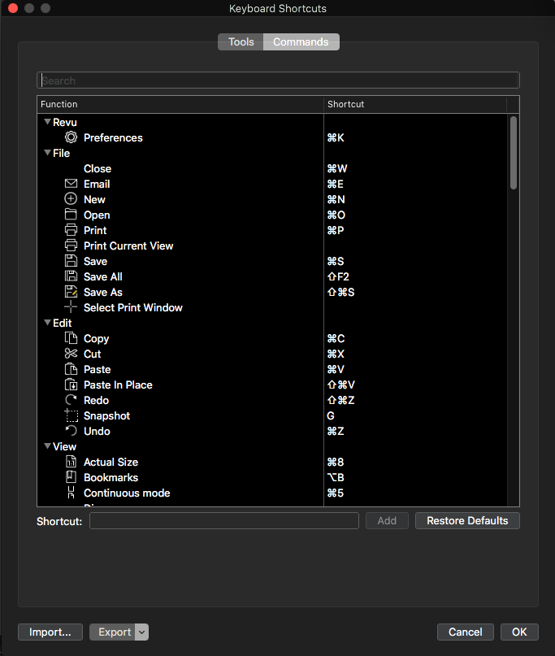Click the New plus-circle icon
The width and height of the screenshot is (555, 656).
71,198
